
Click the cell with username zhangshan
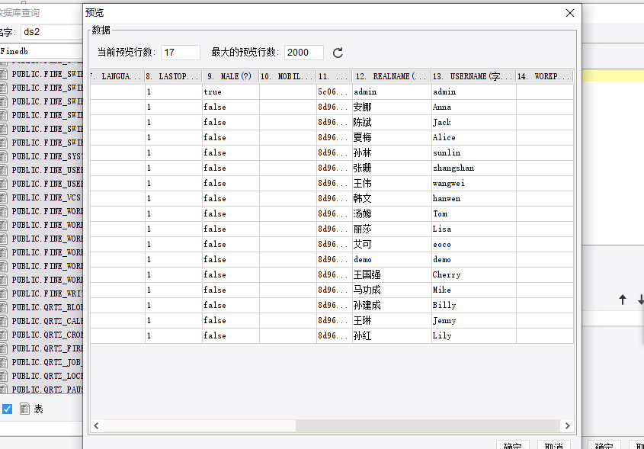coord(473,168)
